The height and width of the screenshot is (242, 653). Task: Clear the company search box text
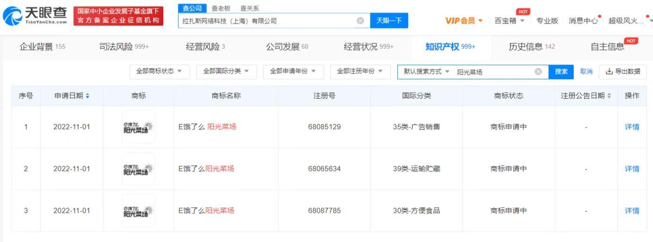pyautogui.click(x=360, y=21)
